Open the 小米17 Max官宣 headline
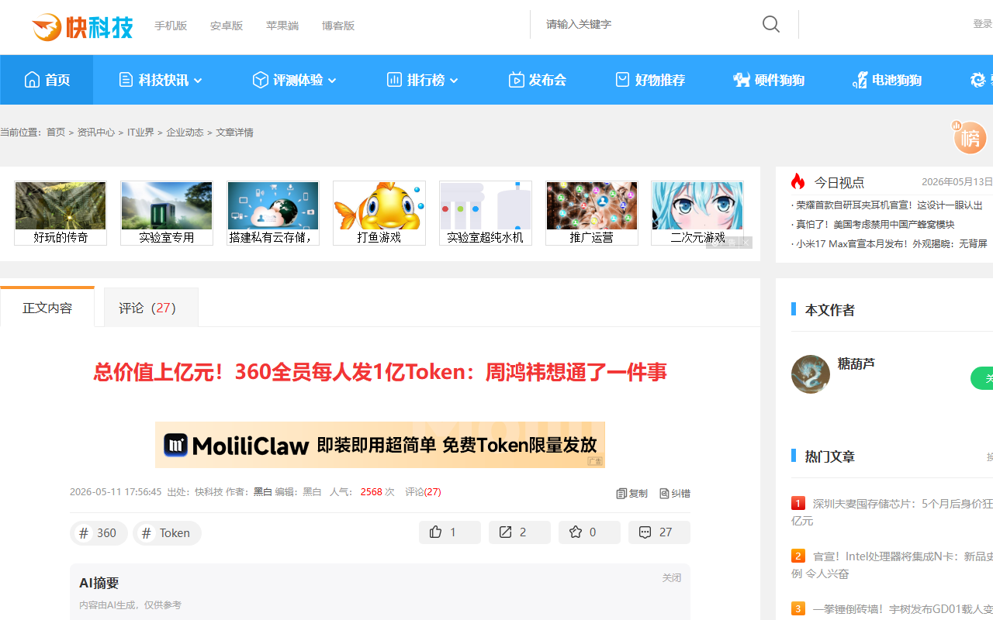Viewport: 993px width, 620px height. coord(891,244)
